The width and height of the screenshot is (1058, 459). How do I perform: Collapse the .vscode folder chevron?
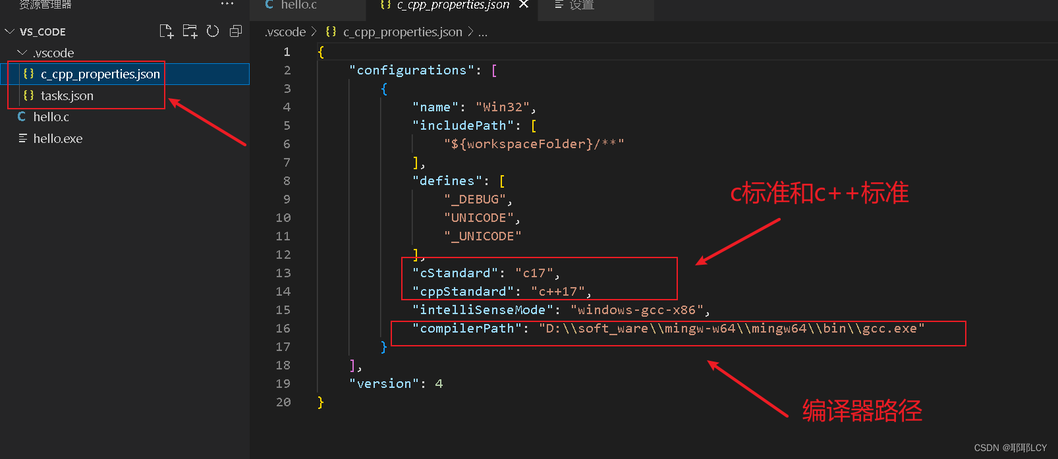(x=22, y=53)
